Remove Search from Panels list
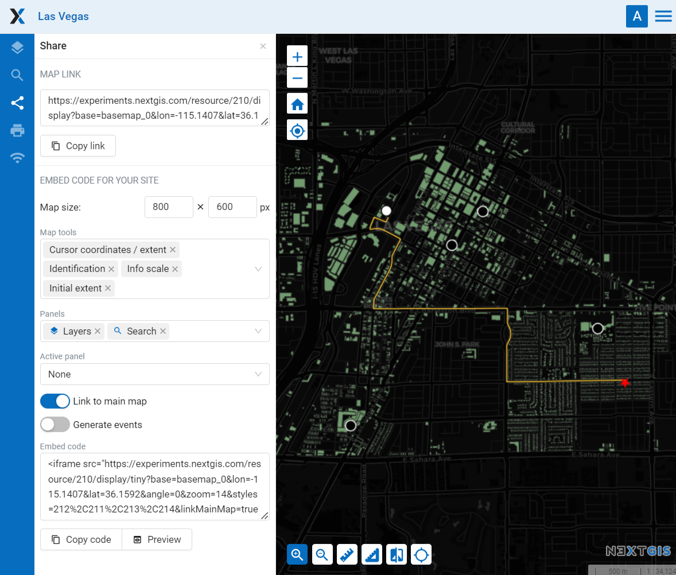 click(x=163, y=331)
